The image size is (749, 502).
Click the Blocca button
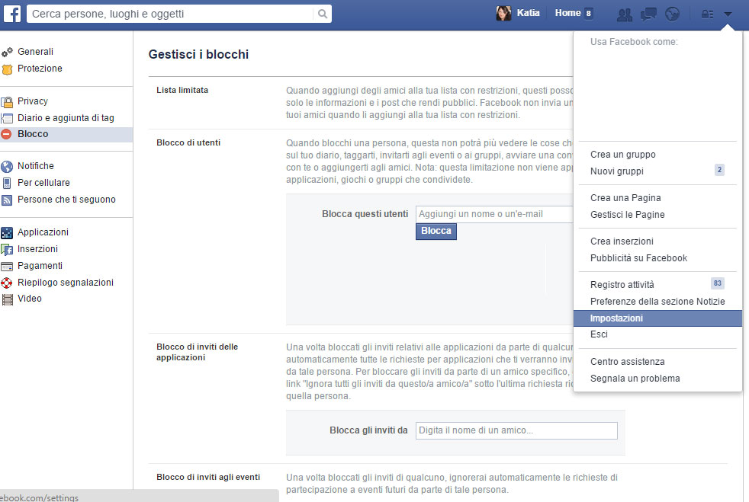coord(436,231)
